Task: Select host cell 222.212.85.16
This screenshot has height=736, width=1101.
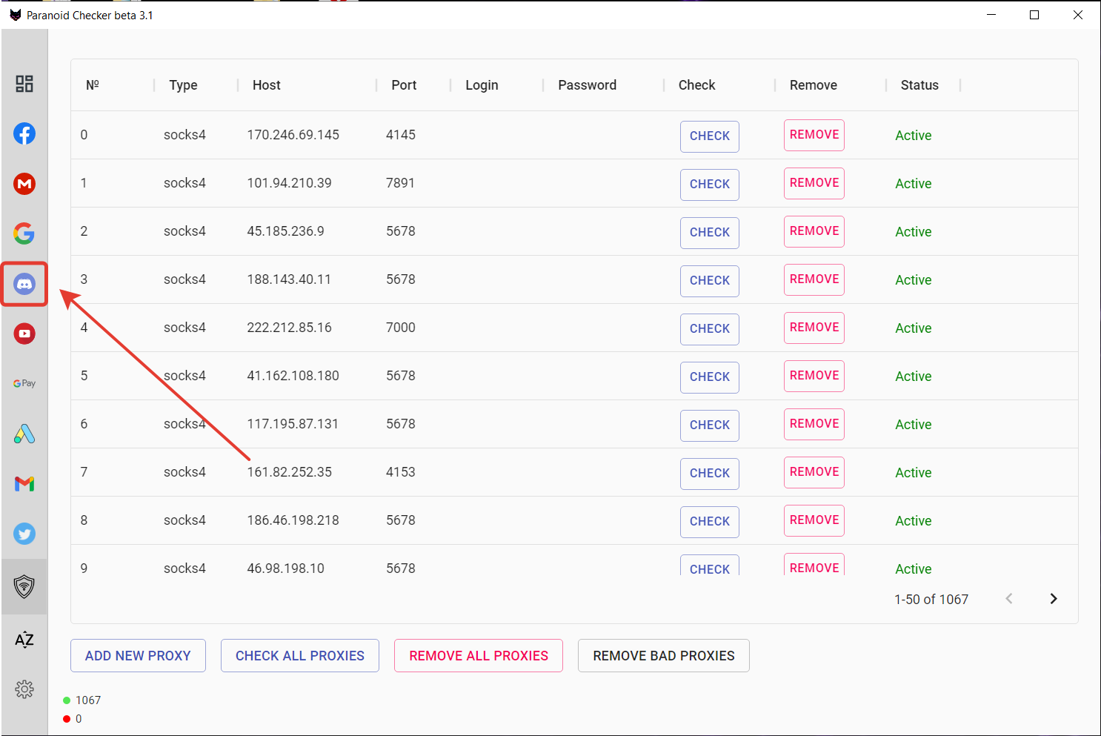Action: coord(290,328)
